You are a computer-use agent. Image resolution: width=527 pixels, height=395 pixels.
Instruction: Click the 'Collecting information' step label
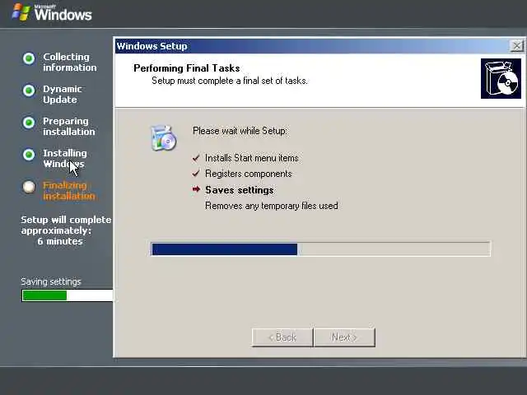point(69,63)
